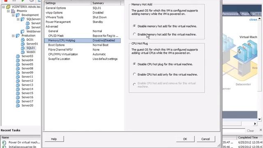Click the Server17 VM icon

pos(18,102)
